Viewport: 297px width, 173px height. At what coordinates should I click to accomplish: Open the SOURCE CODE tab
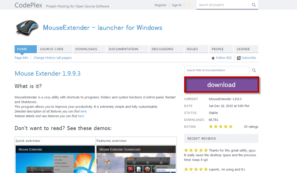(x=52, y=49)
